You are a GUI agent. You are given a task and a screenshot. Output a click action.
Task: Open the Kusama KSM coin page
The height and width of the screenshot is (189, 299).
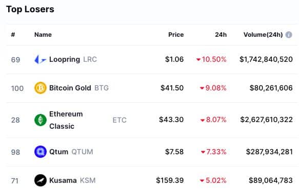click(72, 180)
